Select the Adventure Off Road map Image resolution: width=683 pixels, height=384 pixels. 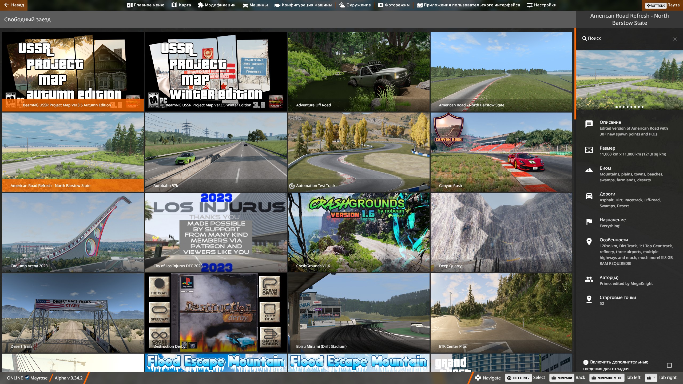[359, 72]
